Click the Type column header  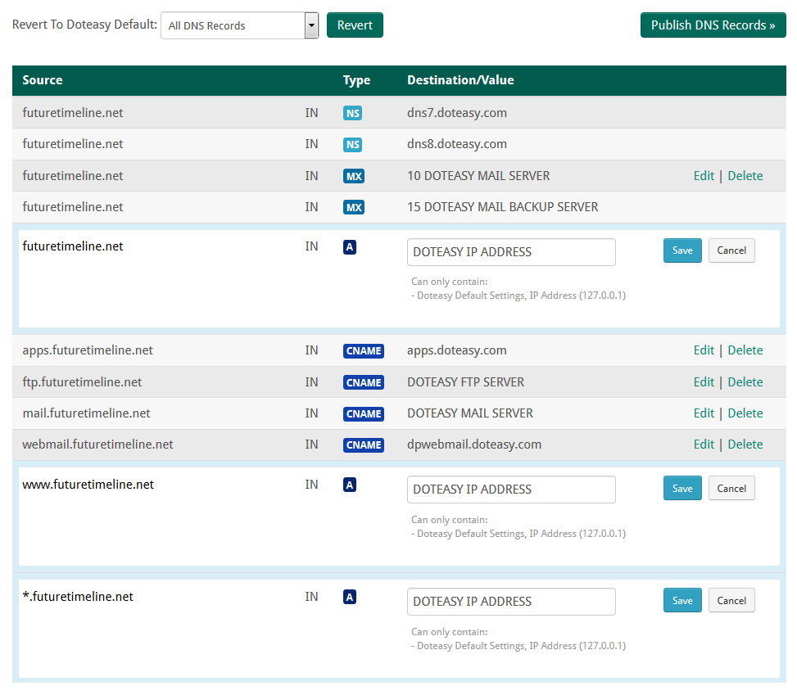[x=356, y=80]
